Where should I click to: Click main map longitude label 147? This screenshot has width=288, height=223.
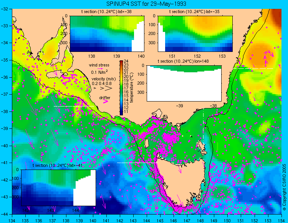187,221
